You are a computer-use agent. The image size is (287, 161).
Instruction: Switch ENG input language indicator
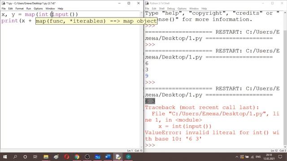[x=258, y=157]
